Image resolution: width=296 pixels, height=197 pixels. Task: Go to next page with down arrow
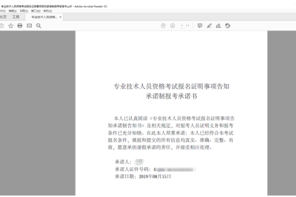tap(172, 26)
